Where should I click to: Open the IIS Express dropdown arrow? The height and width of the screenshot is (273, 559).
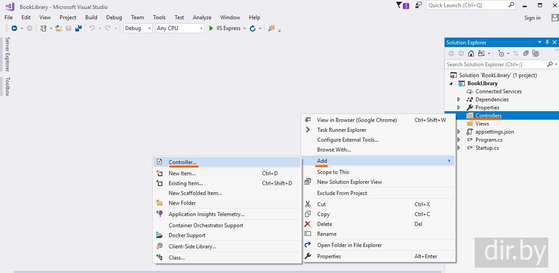coord(245,28)
